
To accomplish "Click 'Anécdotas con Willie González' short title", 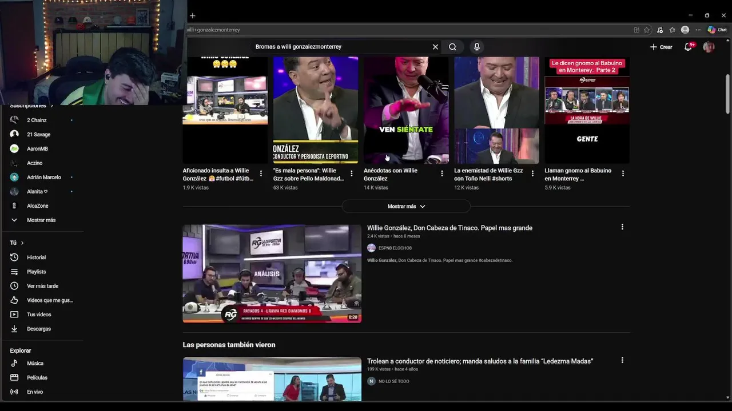I will pyautogui.click(x=391, y=174).
